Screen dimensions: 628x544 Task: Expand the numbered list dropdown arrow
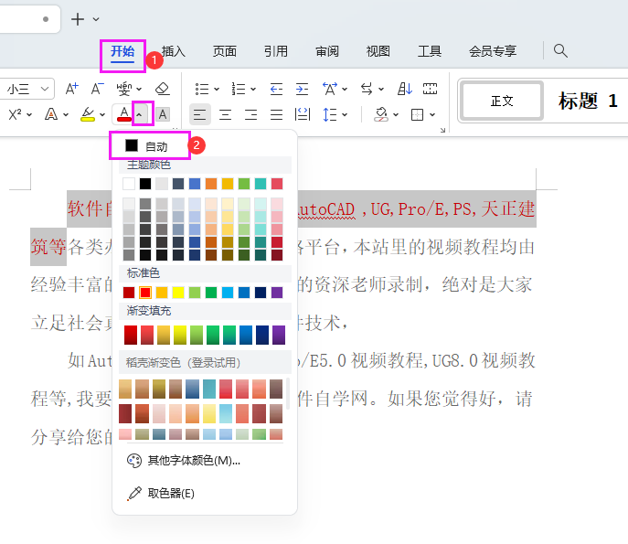pos(253,89)
